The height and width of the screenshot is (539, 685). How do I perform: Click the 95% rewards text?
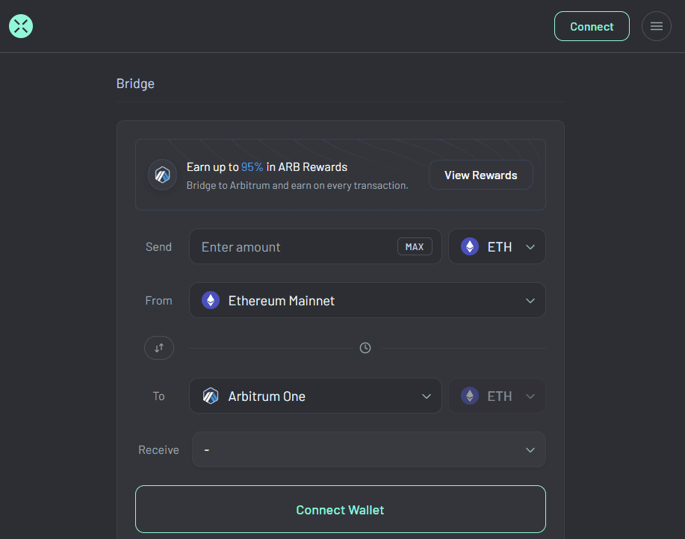click(x=252, y=167)
